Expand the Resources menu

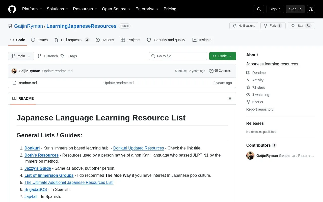[x=85, y=9]
